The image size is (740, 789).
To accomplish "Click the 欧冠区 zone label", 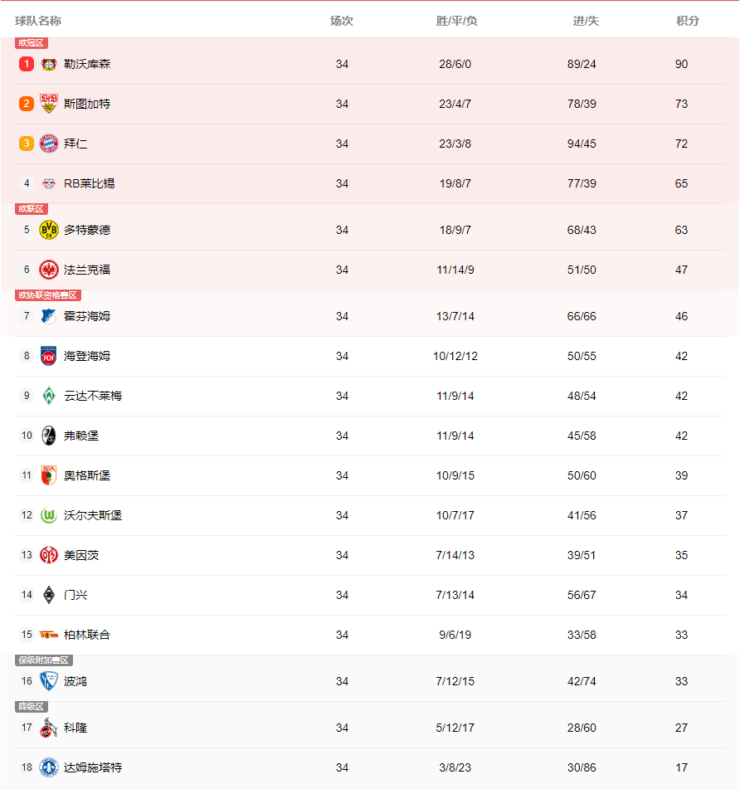I will (x=32, y=43).
